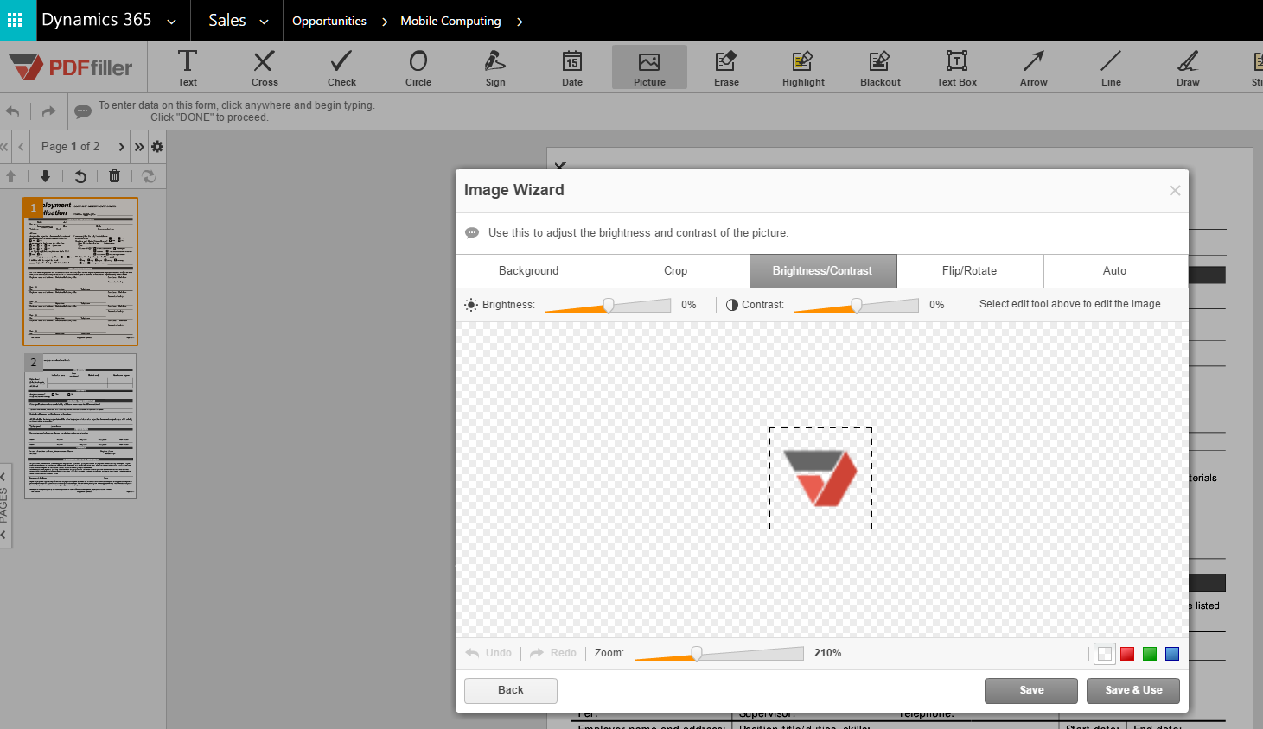Switch to the Crop tab
This screenshot has width=1263, height=729.
click(676, 270)
